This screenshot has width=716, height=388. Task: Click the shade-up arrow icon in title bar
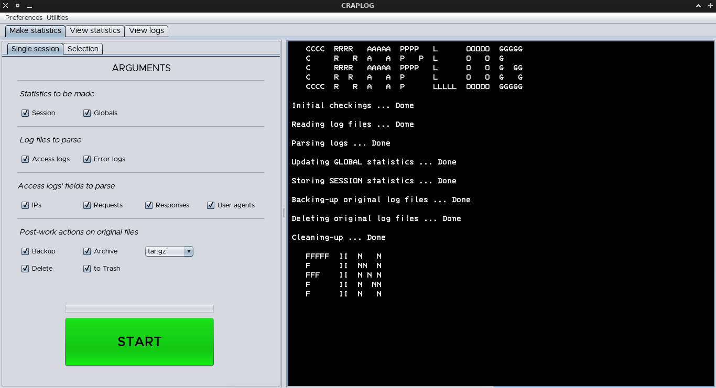(x=698, y=6)
